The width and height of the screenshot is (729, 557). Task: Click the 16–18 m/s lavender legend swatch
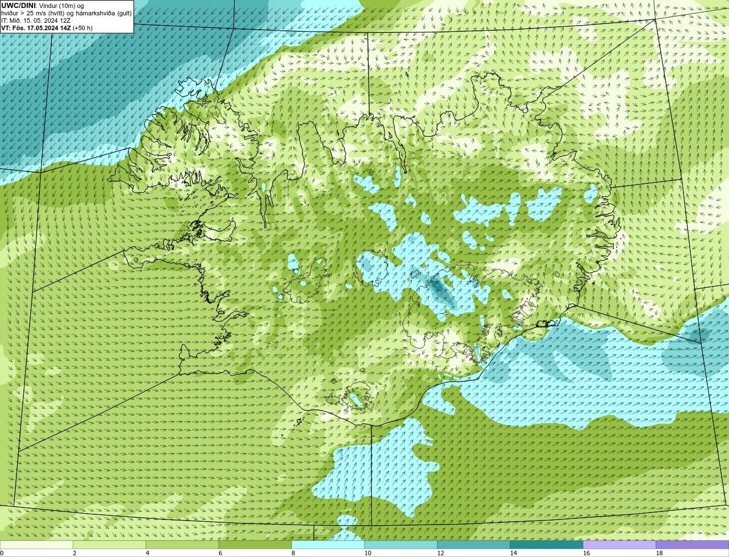(x=620, y=545)
